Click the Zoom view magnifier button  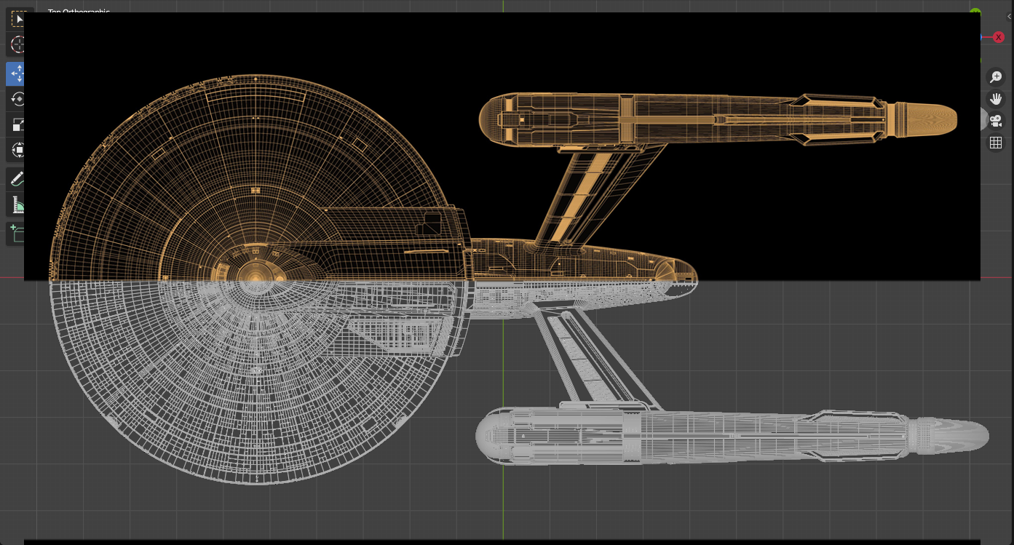coord(996,77)
